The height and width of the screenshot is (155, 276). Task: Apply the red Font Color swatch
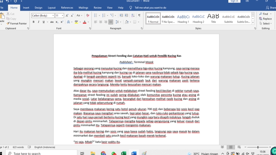tap(85, 22)
